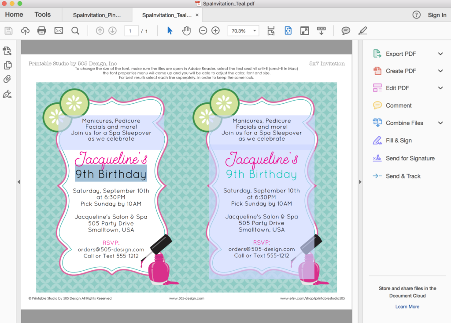Open the Print dialog from the toolbar
Screen dimensions: 451x323
coord(41,30)
